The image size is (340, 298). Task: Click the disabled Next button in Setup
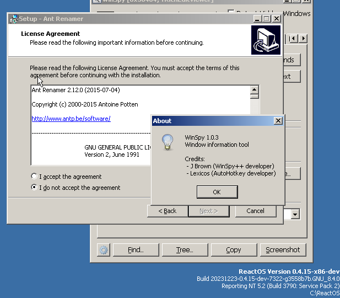[209, 211]
